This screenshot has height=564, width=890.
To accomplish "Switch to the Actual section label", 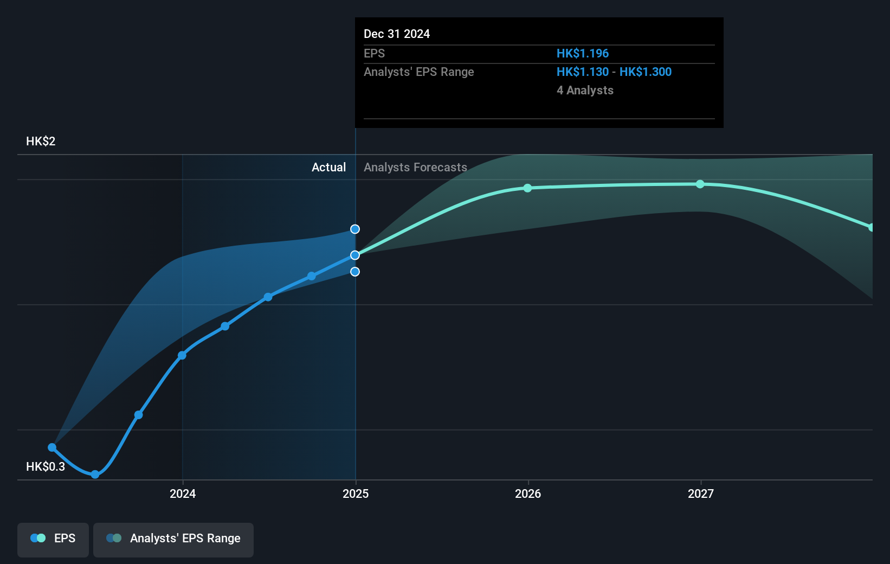I will pos(328,167).
